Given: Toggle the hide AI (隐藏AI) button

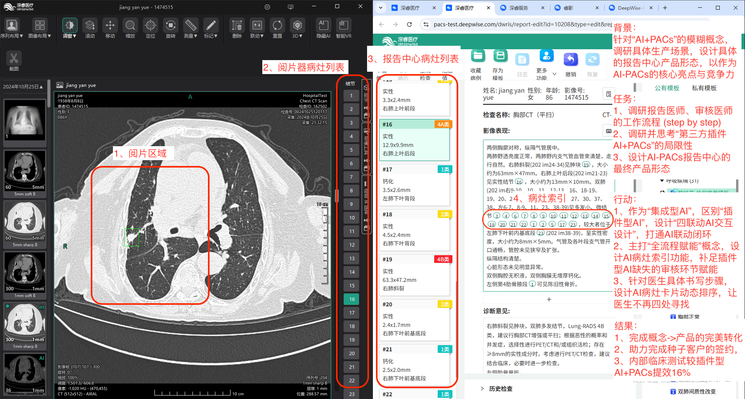Looking at the screenshot, I should coord(323,28).
